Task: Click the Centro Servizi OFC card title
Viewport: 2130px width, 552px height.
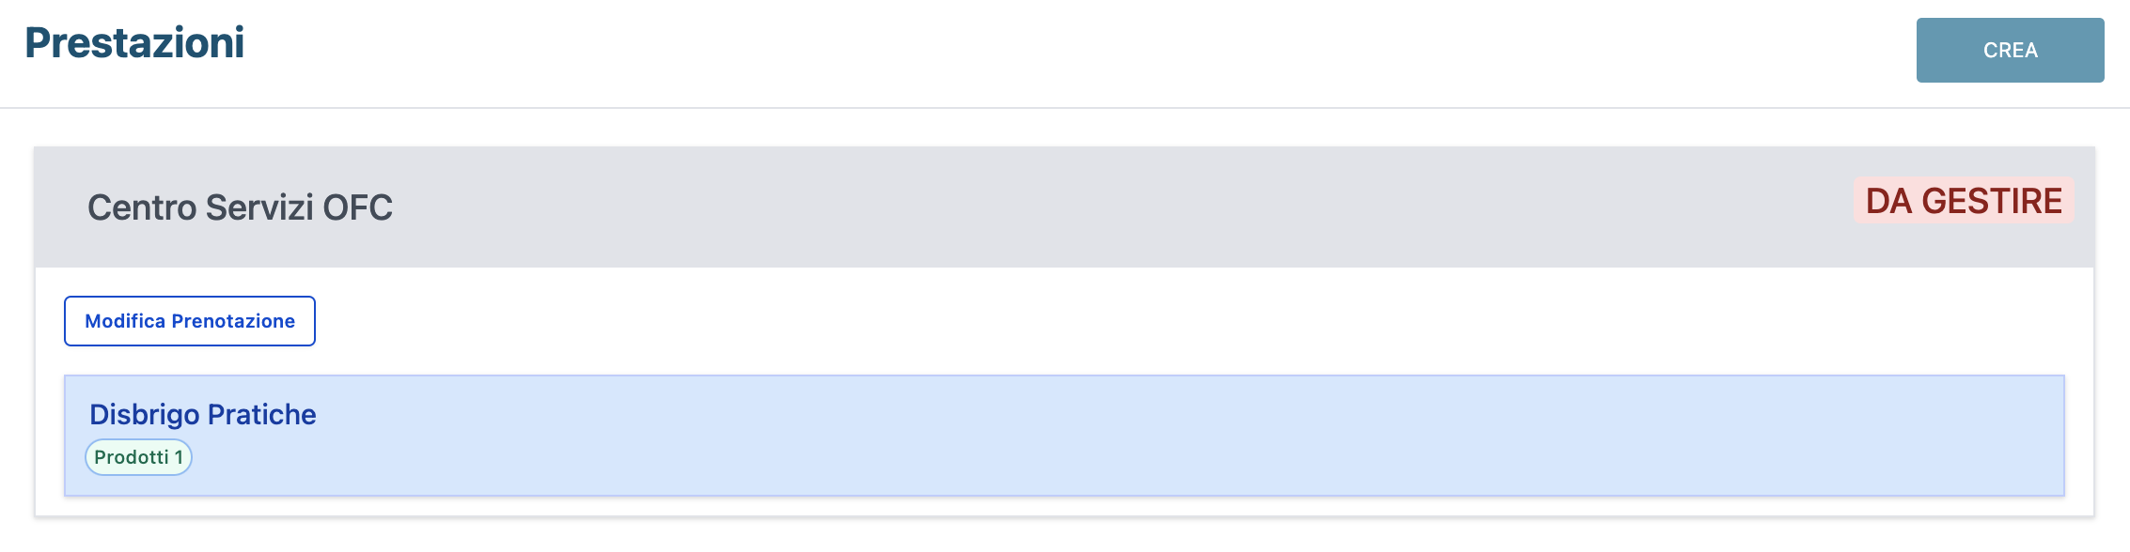Action: pos(240,207)
